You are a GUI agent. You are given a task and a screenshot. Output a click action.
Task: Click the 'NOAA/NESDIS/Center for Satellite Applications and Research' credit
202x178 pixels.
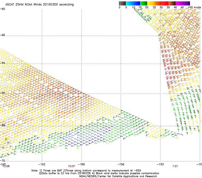pyautogui.click(x=118, y=176)
